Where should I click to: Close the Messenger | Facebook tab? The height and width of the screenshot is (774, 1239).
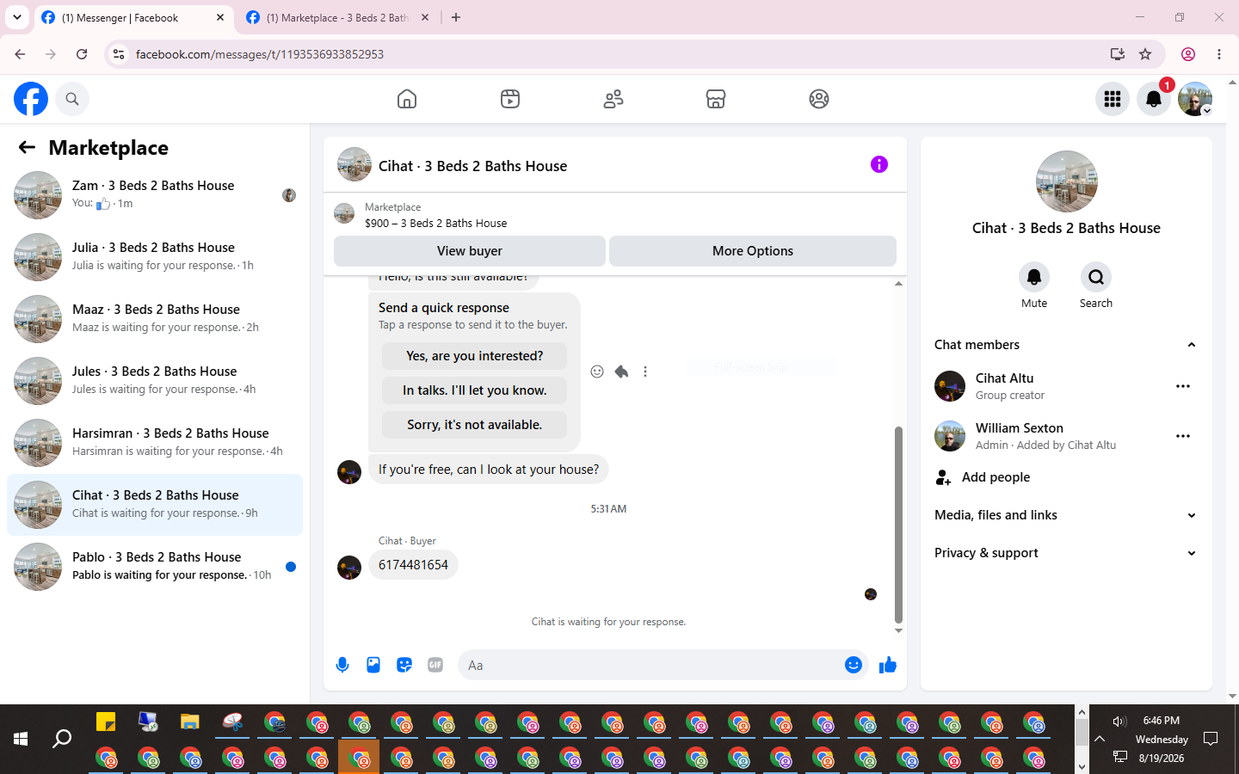click(x=220, y=17)
